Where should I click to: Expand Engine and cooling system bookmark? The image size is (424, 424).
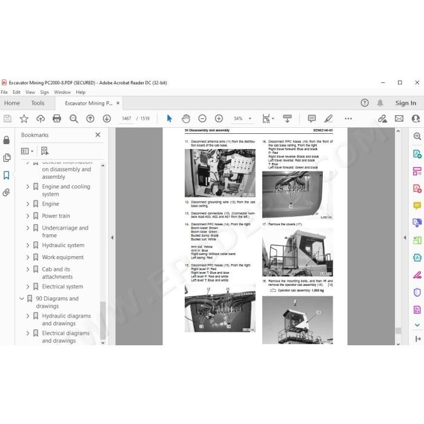pyautogui.click(x=28, y=187)
